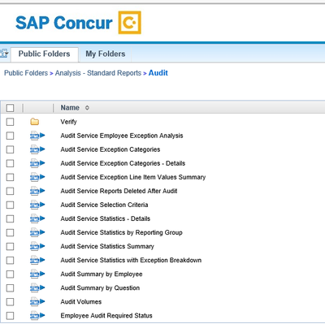The height and width of the screenshot is (324, 325).
Task: Click the SAP Concur logo
Action: [78, 23]
